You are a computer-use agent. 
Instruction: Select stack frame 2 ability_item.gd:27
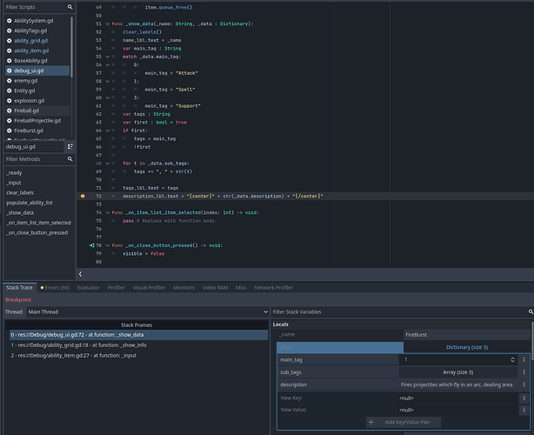coord(138,355)
